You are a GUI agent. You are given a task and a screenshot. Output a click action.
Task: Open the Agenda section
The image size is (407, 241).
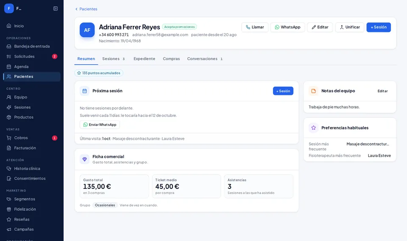[32, 66]
